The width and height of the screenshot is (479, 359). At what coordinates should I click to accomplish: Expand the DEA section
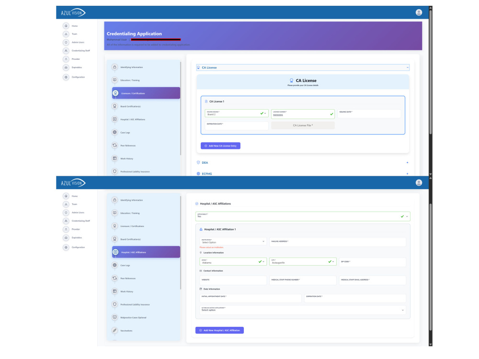303,163
